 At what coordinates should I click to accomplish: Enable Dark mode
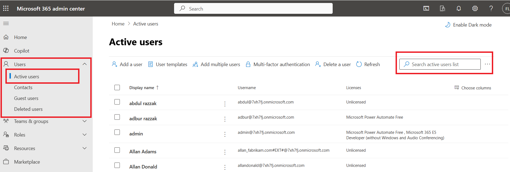pyautogui.click(x=468, y=25)
